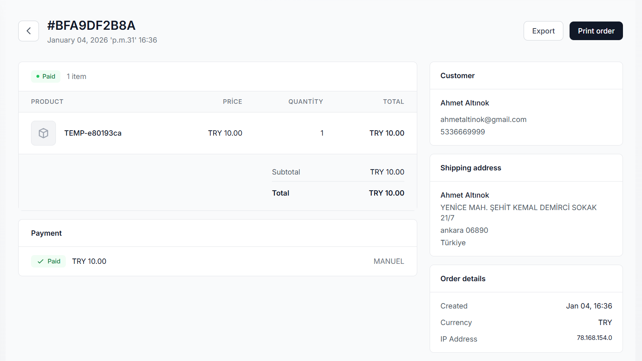The width and height of the screenshot is (642, 361).
Task: Click the Customer panel header
Action: [457, 76]
